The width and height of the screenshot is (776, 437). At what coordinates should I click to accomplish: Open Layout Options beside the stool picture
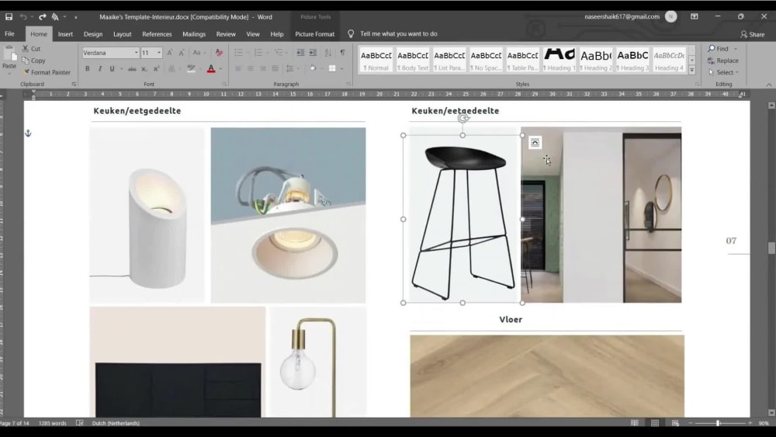pyautogui.click(x=535, y=143)
